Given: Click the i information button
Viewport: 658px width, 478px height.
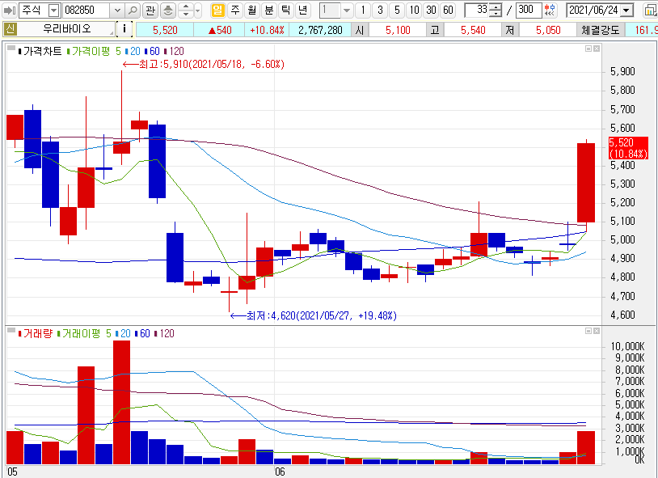Looking at the screenshot, I should pyautogui.click(x=124, y=29).
